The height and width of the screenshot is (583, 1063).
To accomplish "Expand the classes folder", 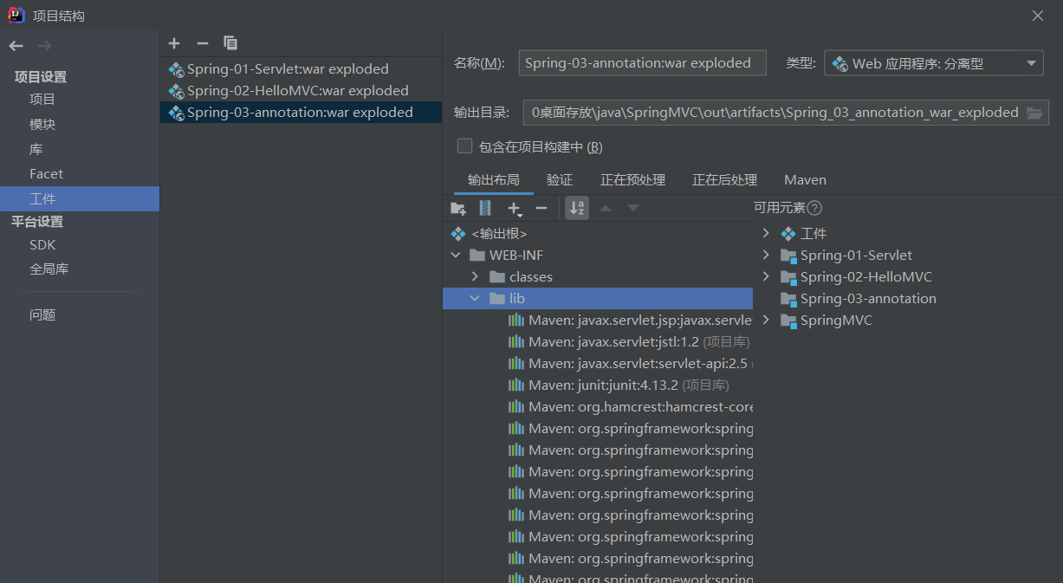I will (475, 277).
